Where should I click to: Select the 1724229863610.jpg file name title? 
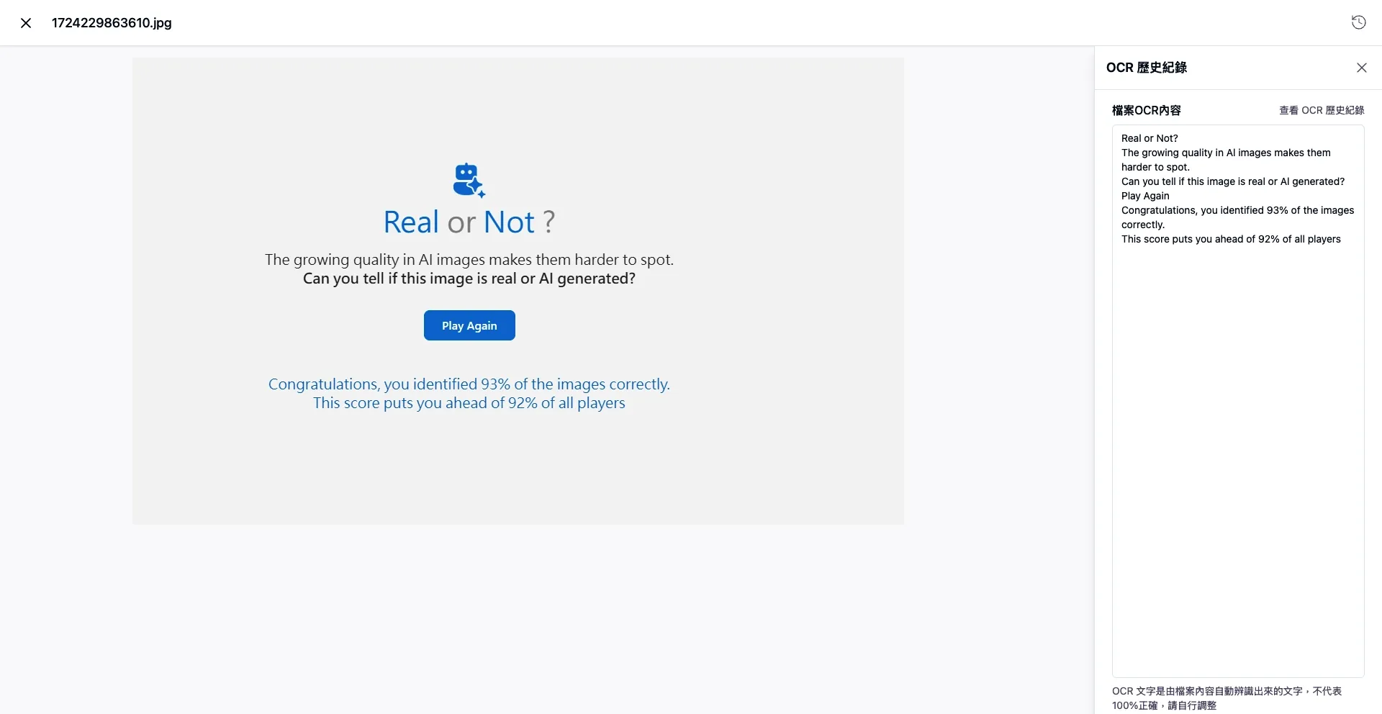coord(112,23)
